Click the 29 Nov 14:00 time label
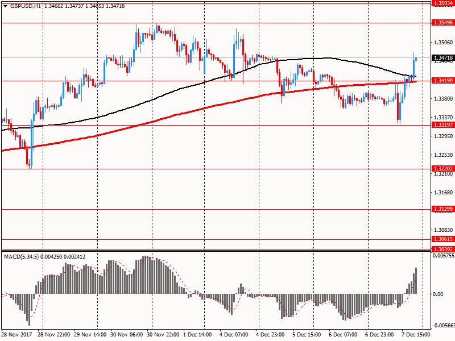455x341 pixels. 90,335
